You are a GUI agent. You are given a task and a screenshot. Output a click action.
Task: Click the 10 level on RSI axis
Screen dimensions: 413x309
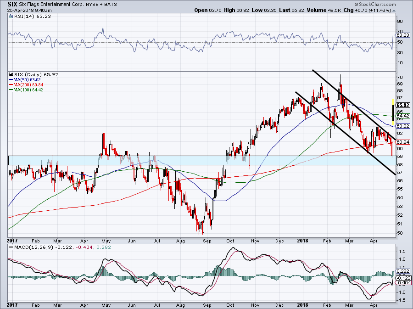pyautogui.click(x=400, y=63)
